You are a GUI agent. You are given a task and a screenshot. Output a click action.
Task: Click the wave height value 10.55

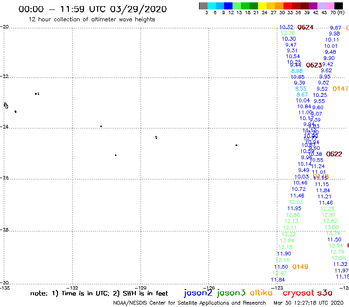click(x=317, y=160)
